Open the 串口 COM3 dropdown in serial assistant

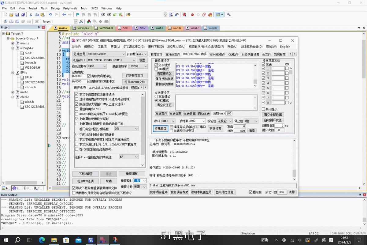[x=168, y=121]
